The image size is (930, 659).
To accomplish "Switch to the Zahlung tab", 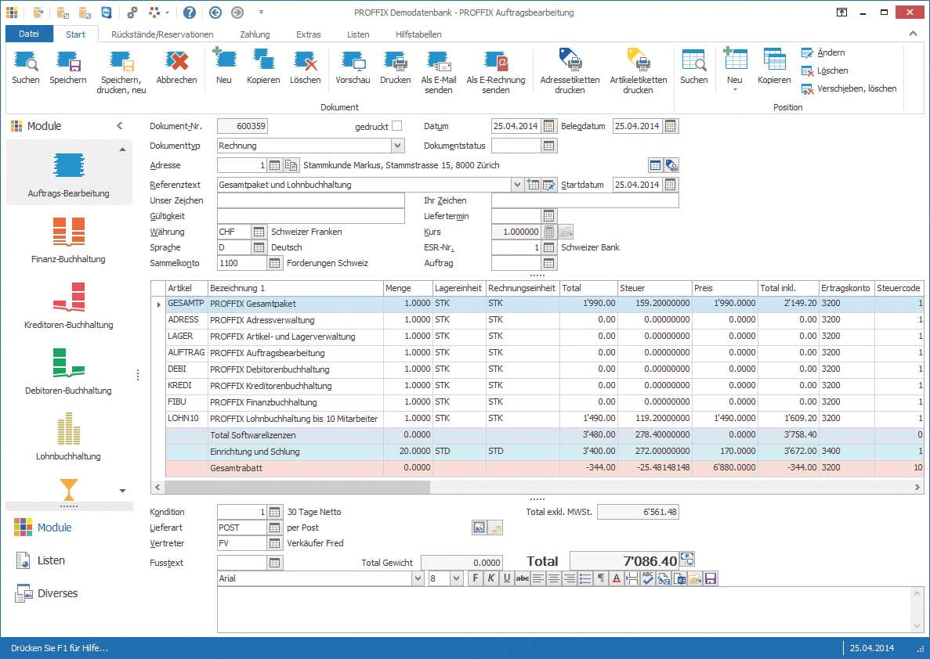I will pos(254,34).
